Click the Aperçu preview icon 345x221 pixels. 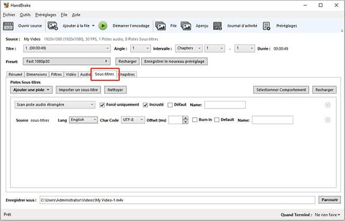[x=186, y=26]
